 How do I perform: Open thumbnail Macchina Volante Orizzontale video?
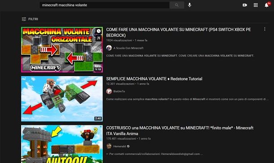(x=62, y=50)
